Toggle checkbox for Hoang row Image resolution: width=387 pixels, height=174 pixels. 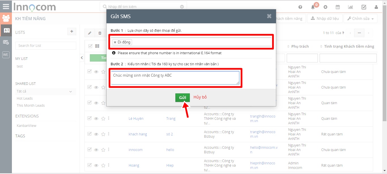coord(90,165)
